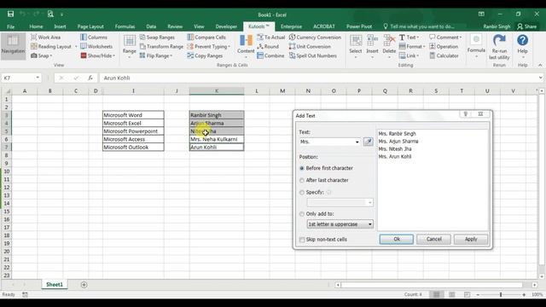This screenshot has width=546, height=307.
Task: Open Copy Ranges utility
Action: point(205,55)
